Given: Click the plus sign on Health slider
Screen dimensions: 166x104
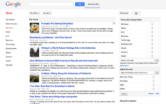Looking at the screenshot, I should pyautogui.click(x=158, y=56).
